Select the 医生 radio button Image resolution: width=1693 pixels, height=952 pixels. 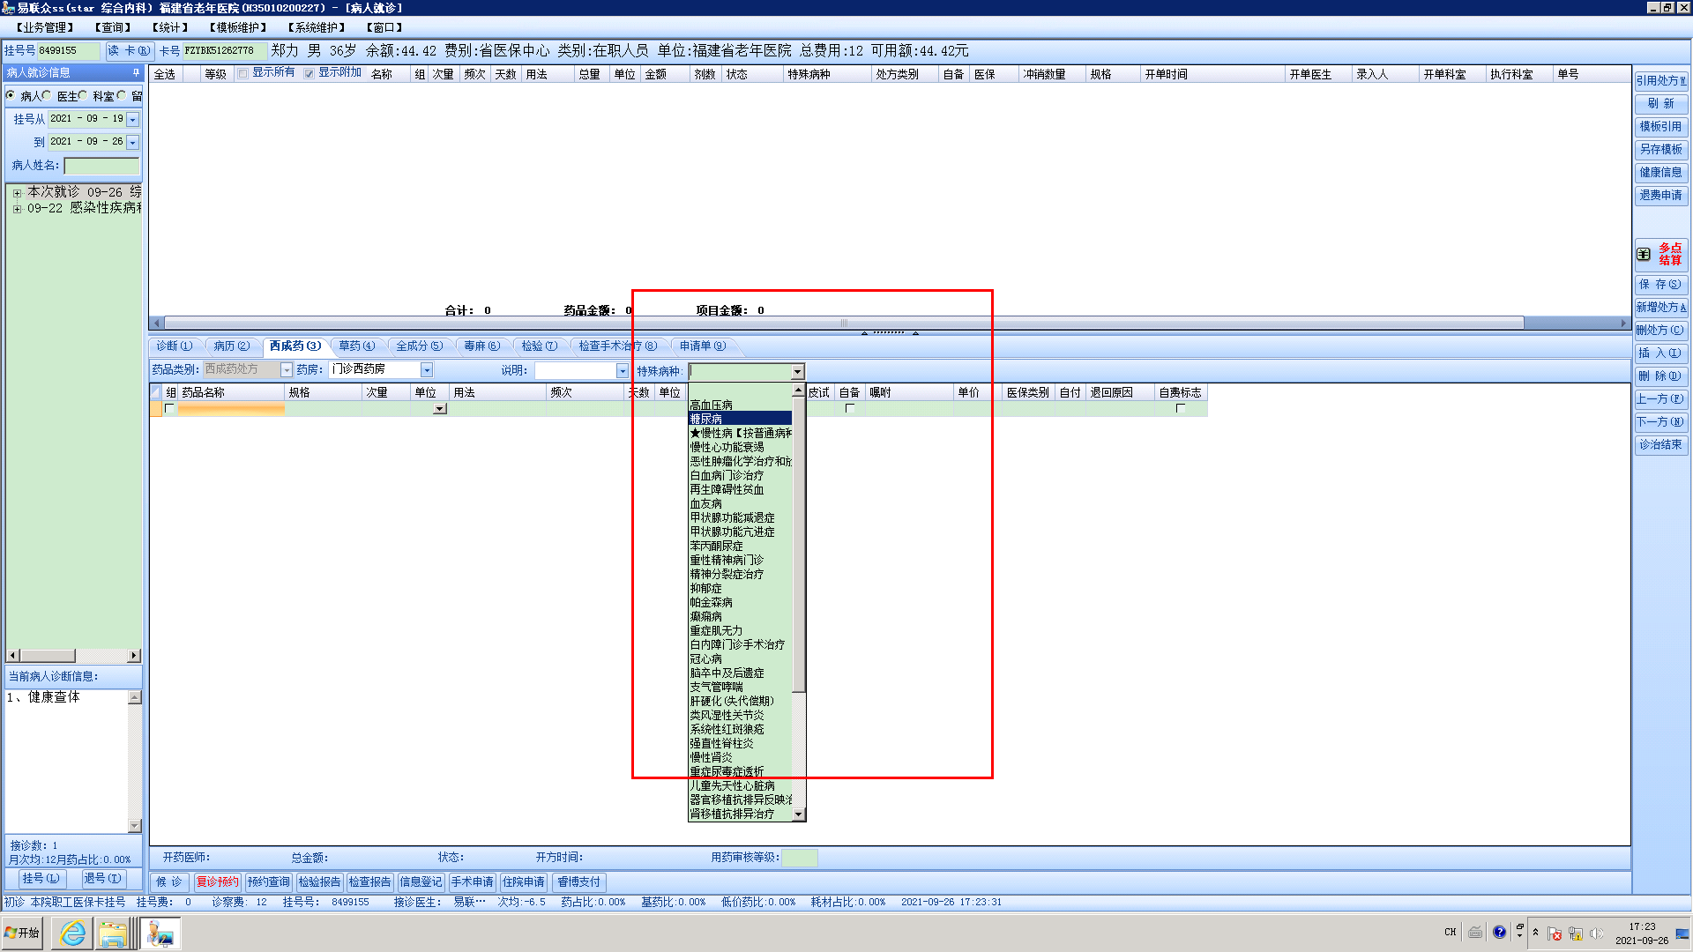[x=47, y=95]
